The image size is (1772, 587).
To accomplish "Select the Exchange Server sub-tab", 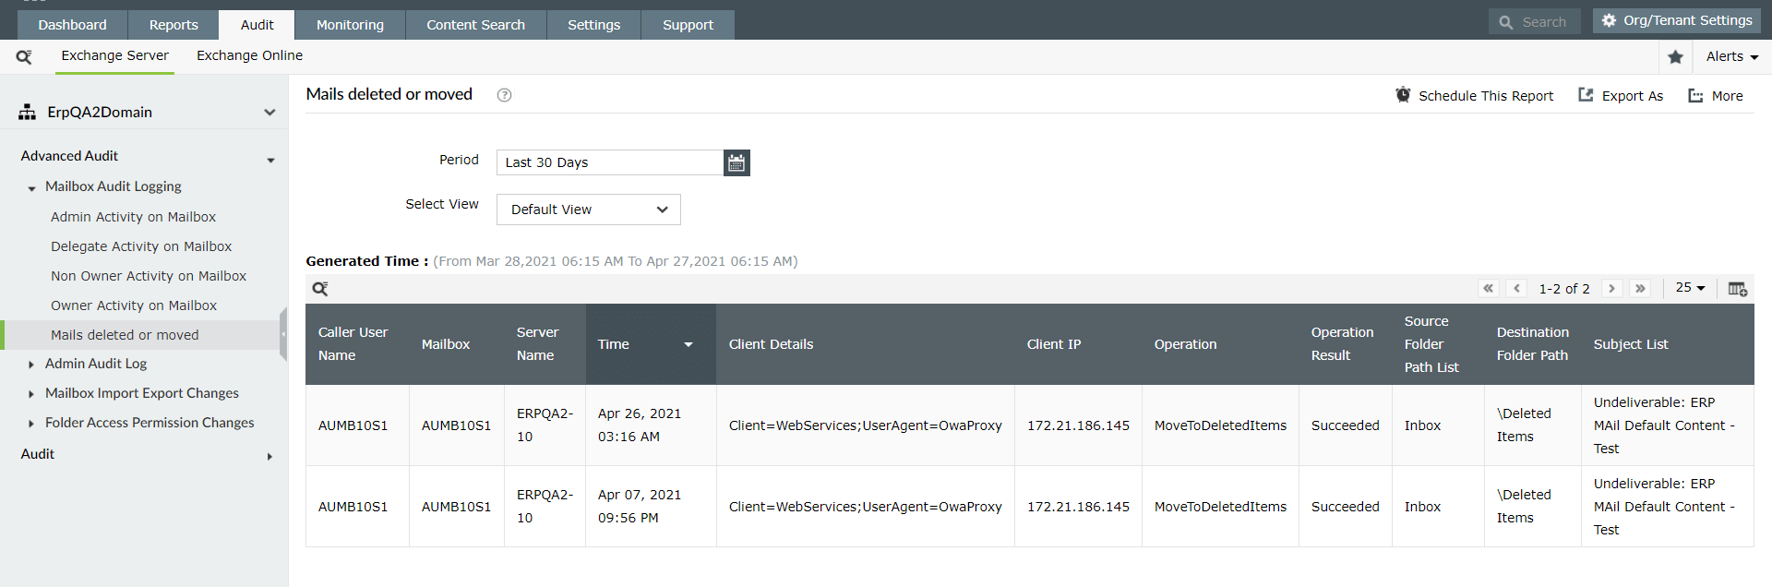I will [x=115, y=55].
